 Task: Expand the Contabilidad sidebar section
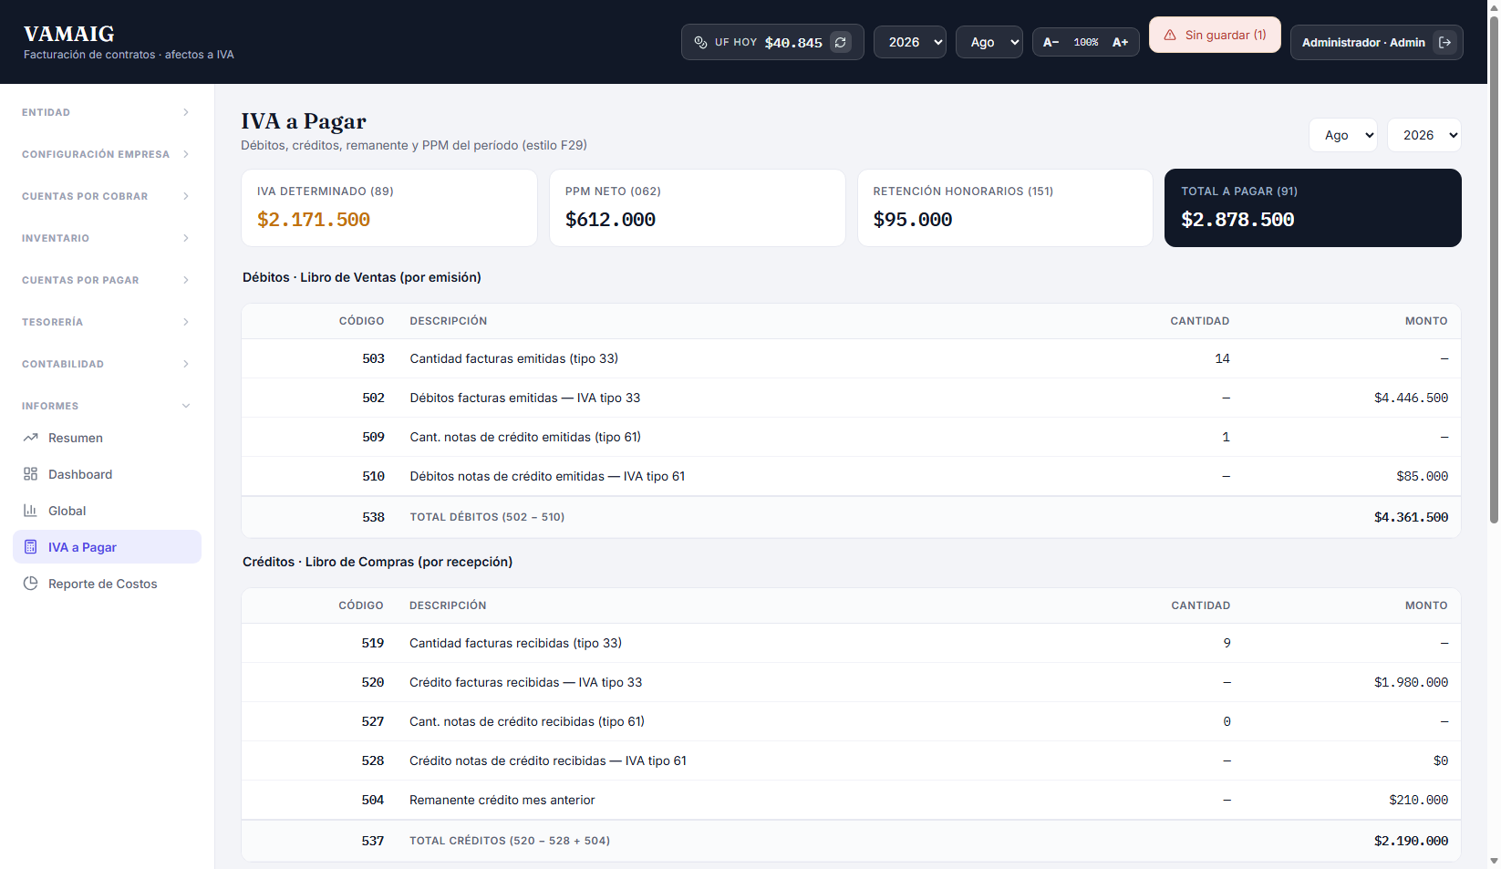(107, 364)
